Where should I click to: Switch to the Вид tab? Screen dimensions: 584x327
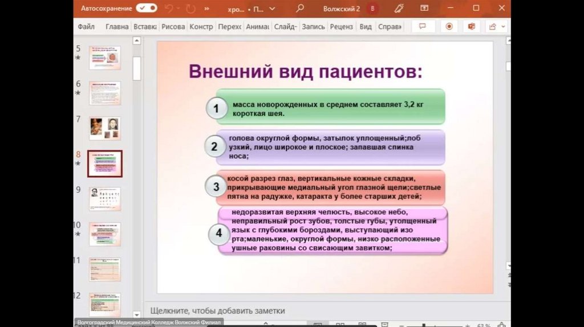click(x=366, y=27)
